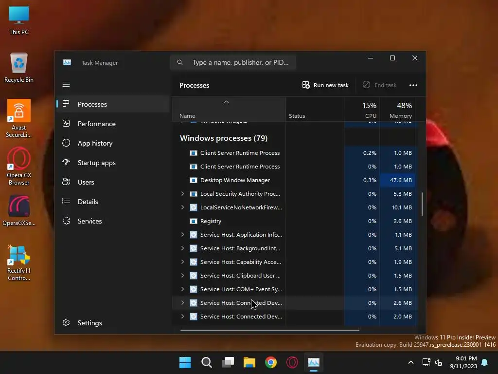The height and width of the screenshot is (374, 498).
Task: Click the Processes icon in the sidebar
Action: 66,104
